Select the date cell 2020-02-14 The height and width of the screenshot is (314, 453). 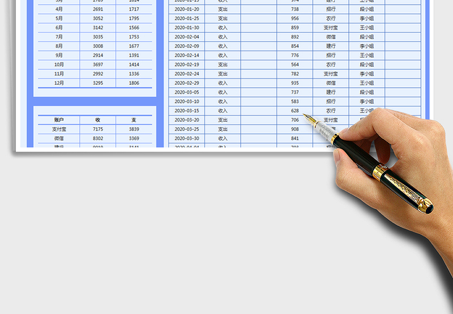coord(186,55)
